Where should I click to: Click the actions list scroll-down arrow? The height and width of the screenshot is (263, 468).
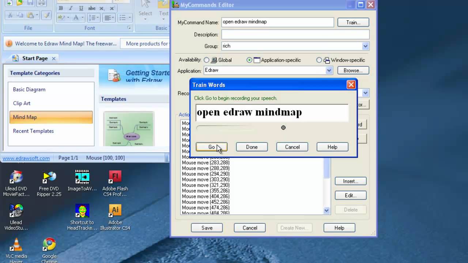pyautogui.click(x=327, y=210)
